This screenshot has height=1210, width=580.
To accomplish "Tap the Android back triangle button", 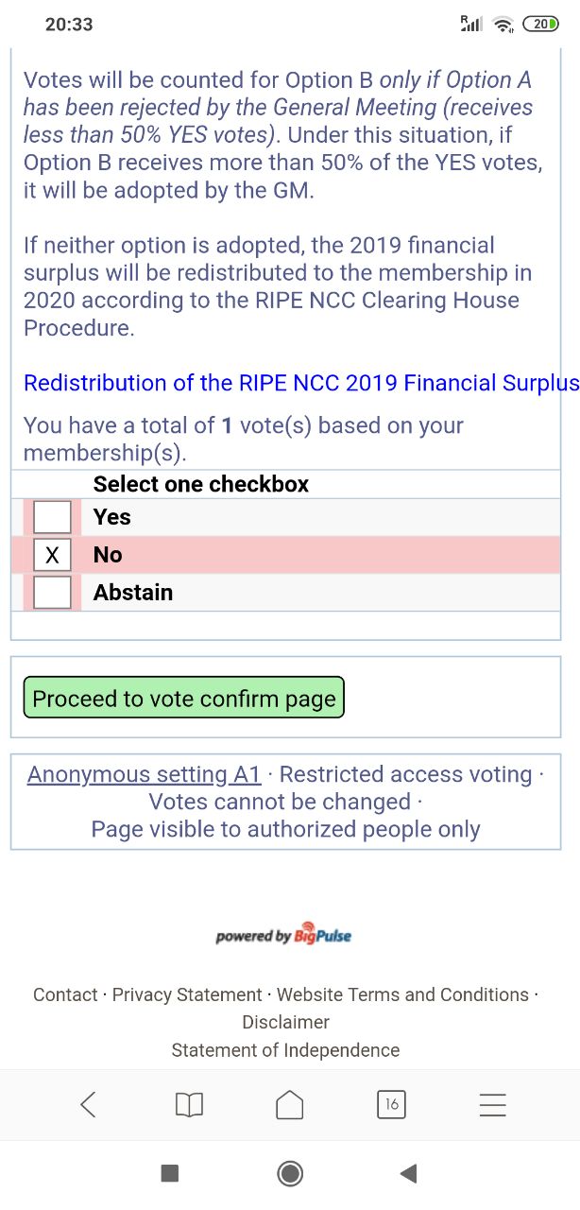I will click(409, 1173).
